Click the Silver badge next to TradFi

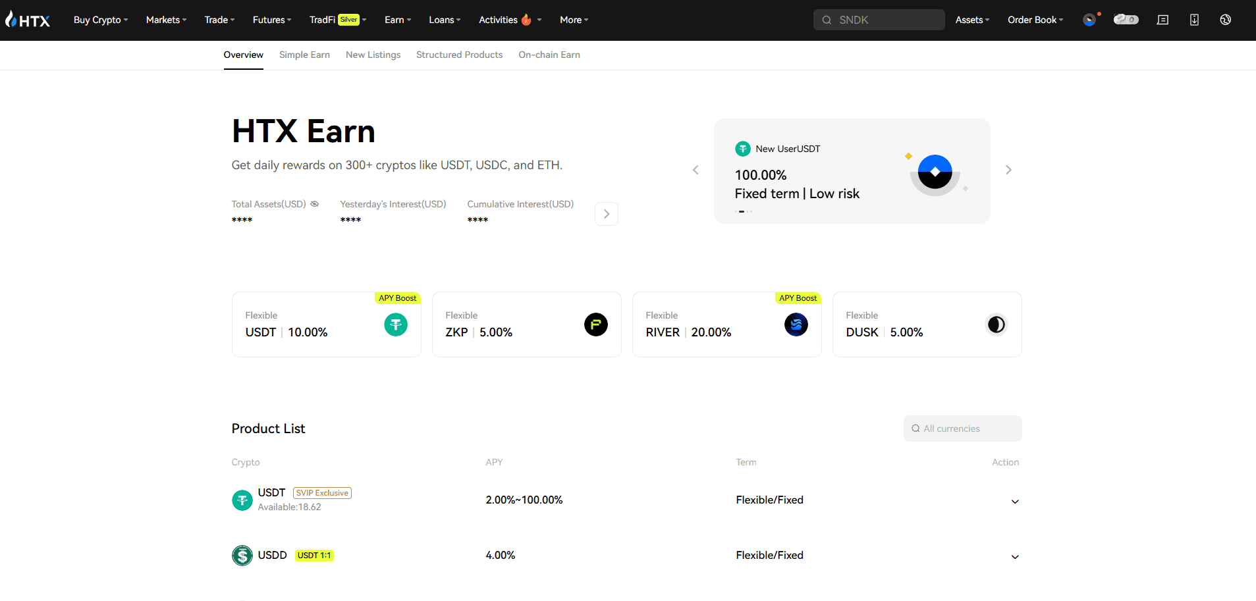[x=349, y=20]
